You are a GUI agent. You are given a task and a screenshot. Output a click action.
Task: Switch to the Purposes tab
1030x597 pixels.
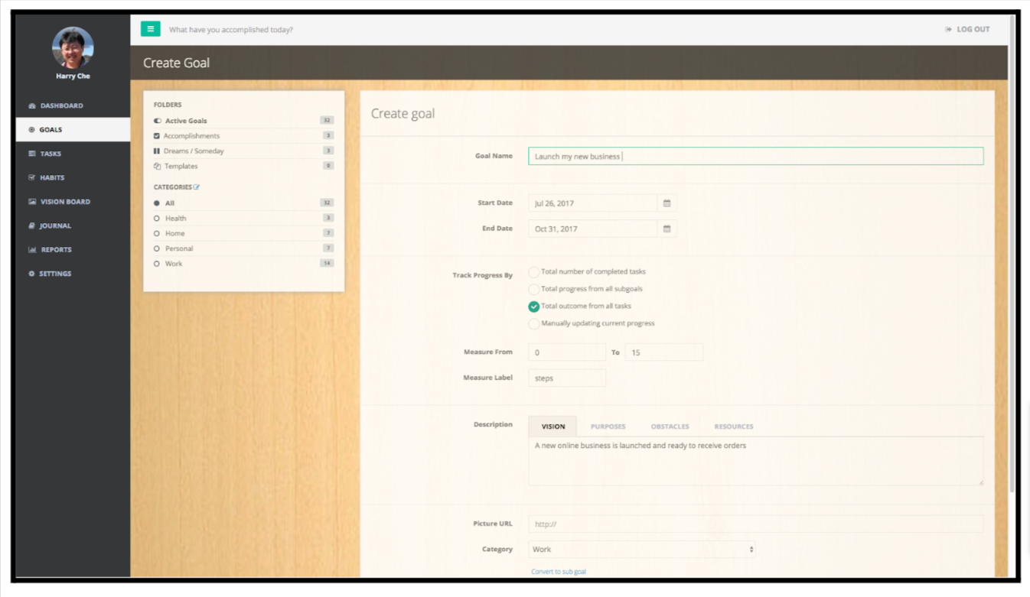[608, 427]
